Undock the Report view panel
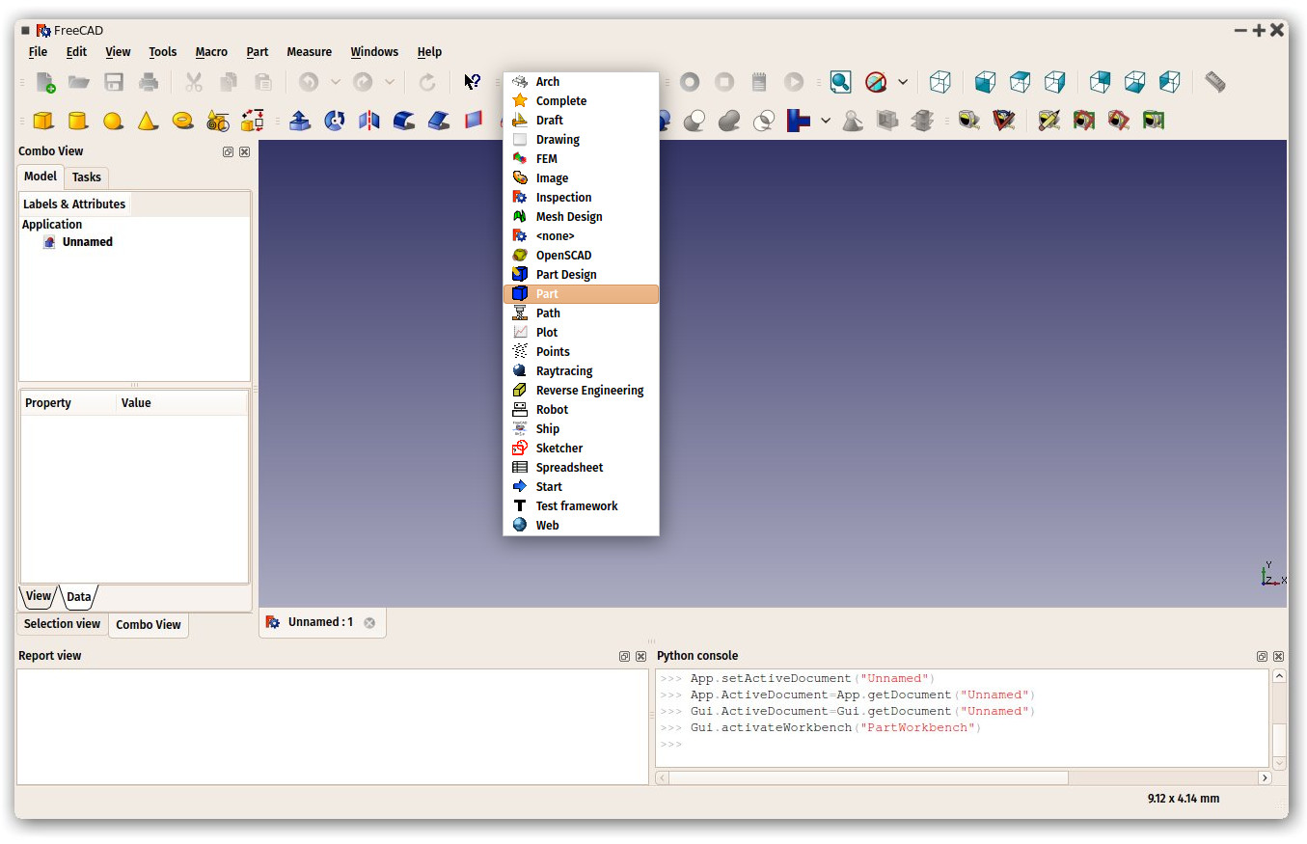This screenshot has height=844, width=1307. point(624,657)
